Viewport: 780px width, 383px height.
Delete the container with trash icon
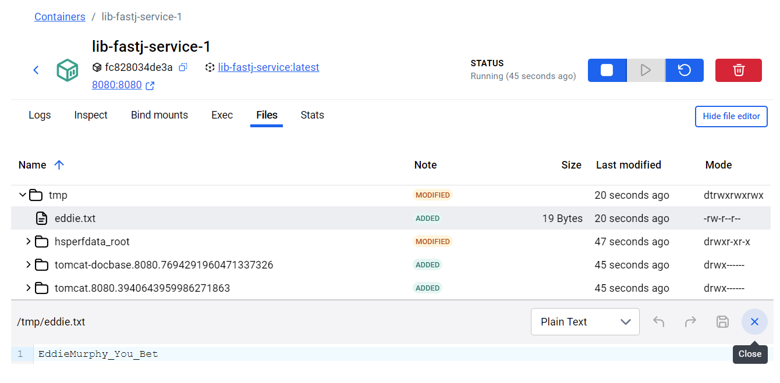[x=738, y=70]
